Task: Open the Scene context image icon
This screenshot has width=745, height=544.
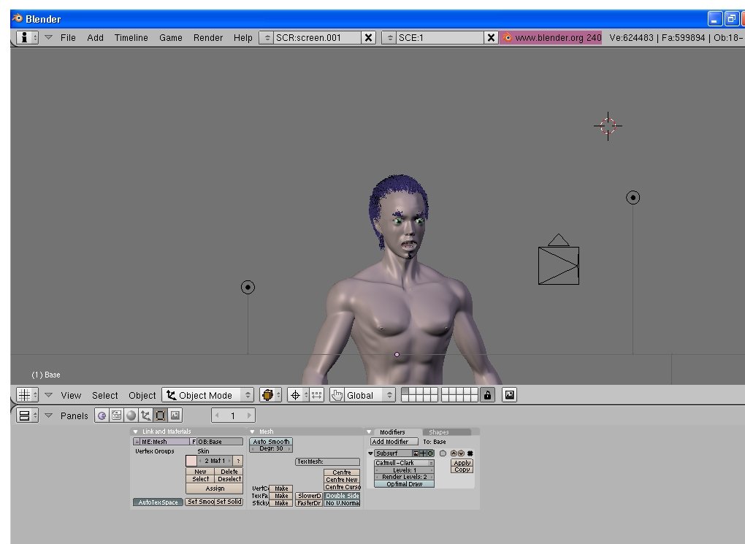Action: [x=175, y=415]
